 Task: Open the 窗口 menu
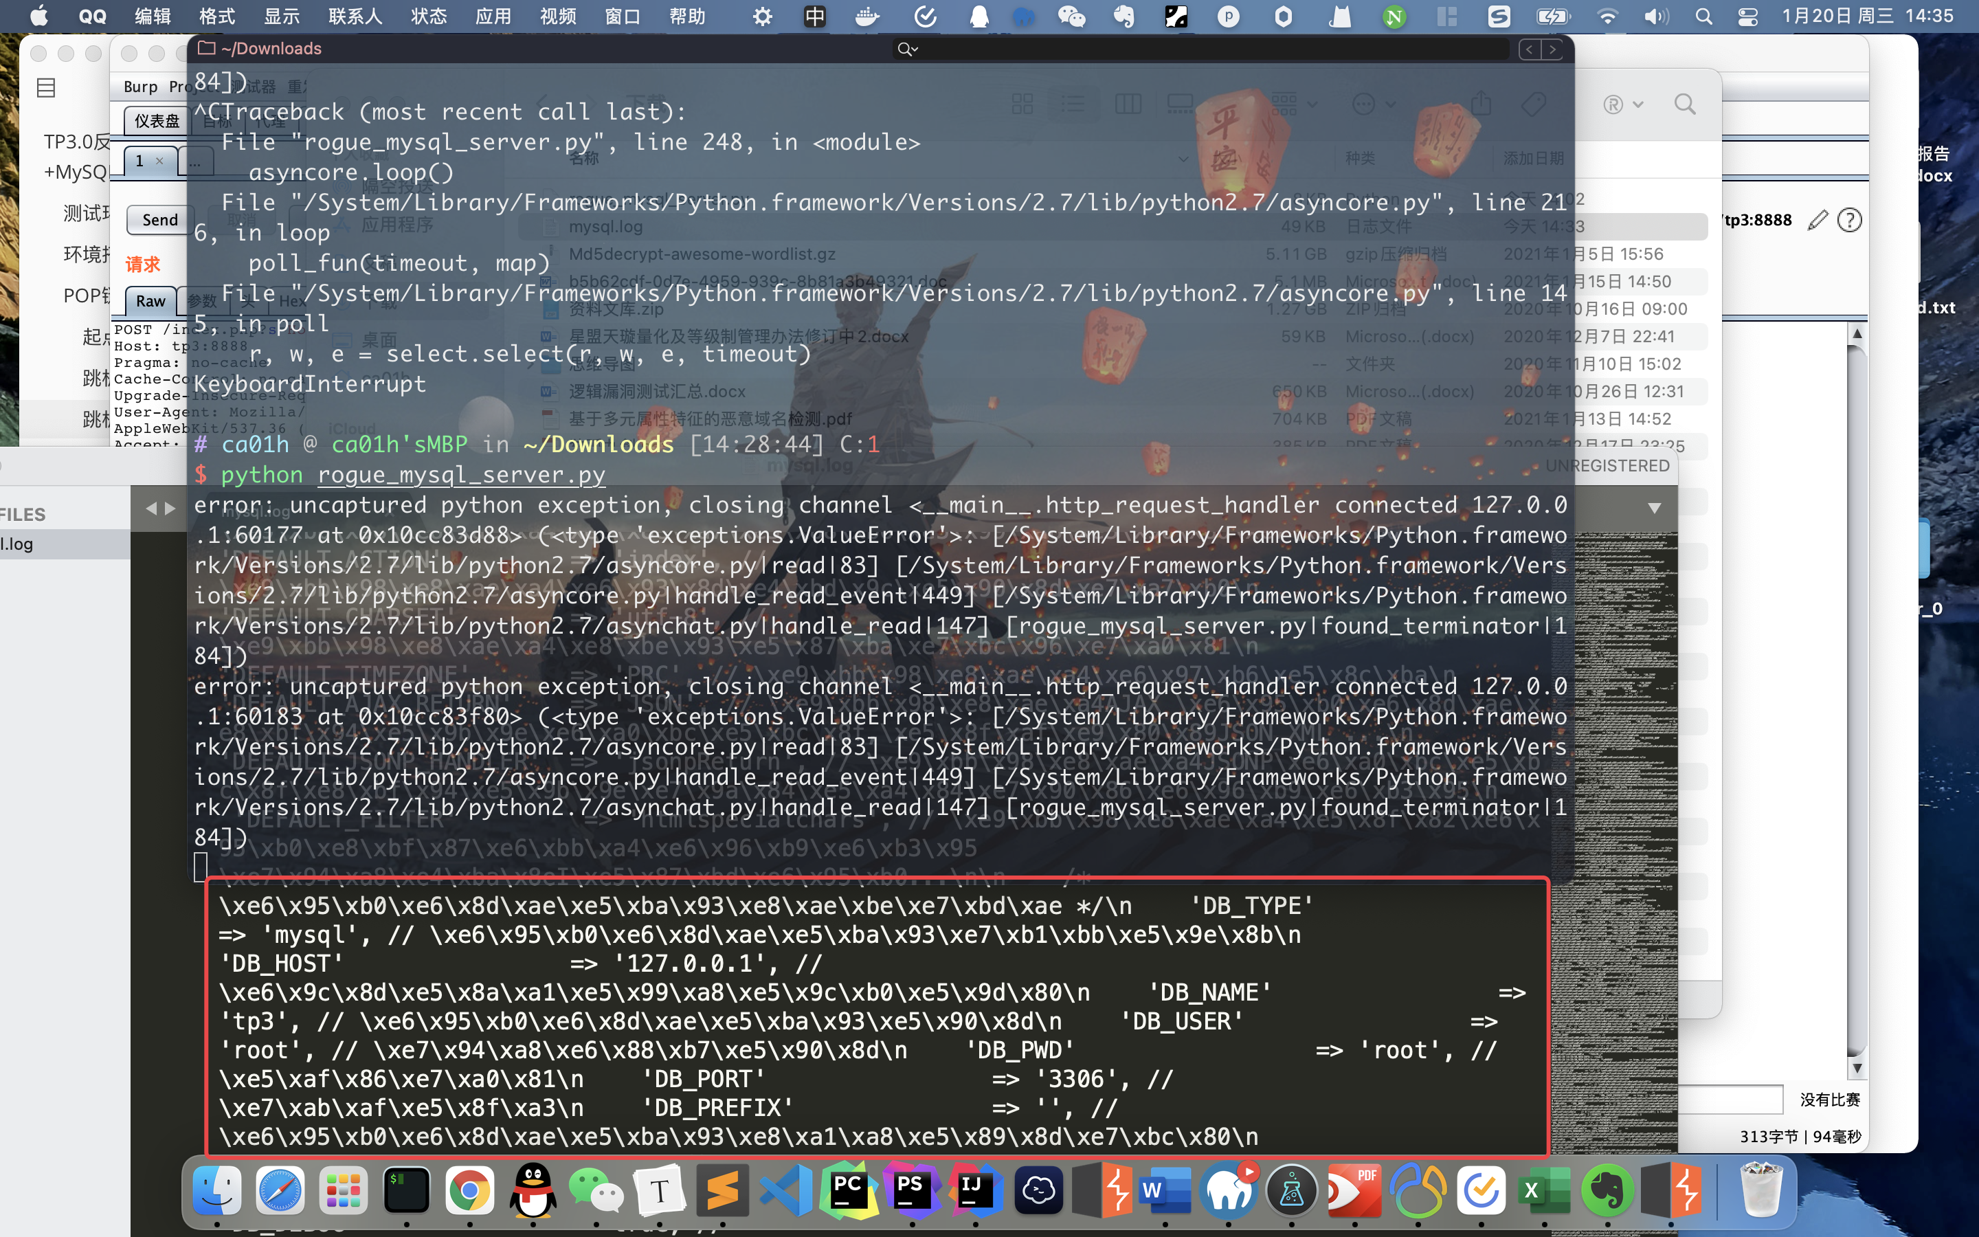pyautogui.click(x=623, y=16)
